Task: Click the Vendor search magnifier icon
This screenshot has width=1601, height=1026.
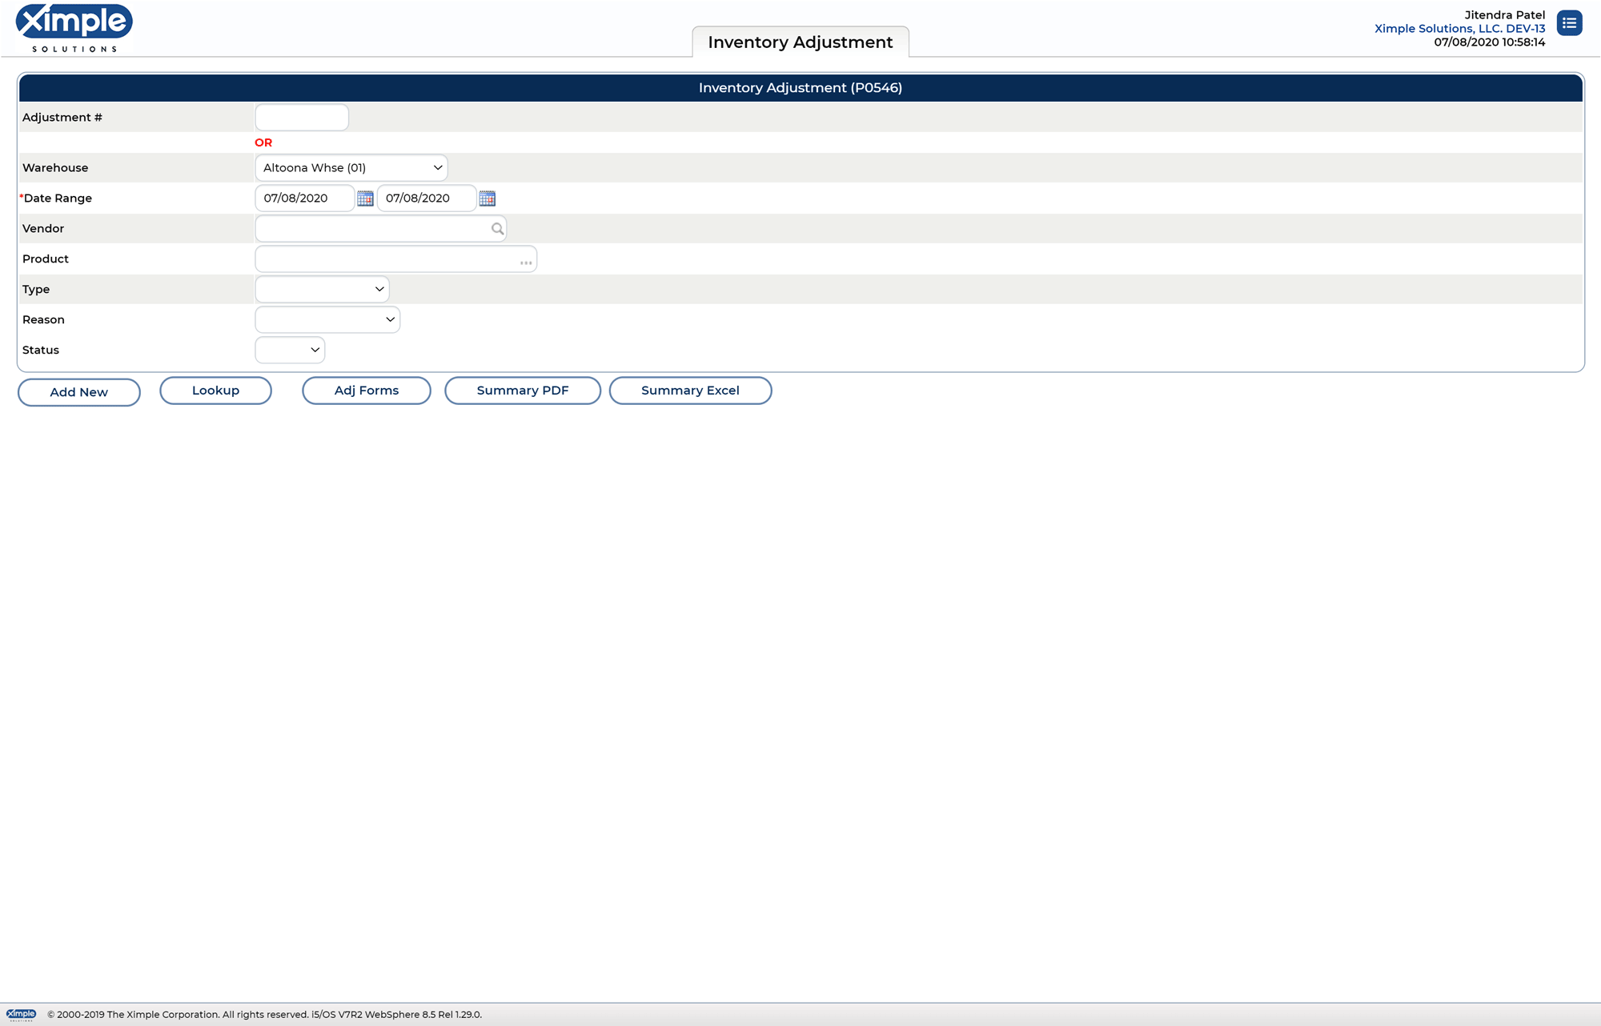Action: pyautogui.click(x=496, y=228)
